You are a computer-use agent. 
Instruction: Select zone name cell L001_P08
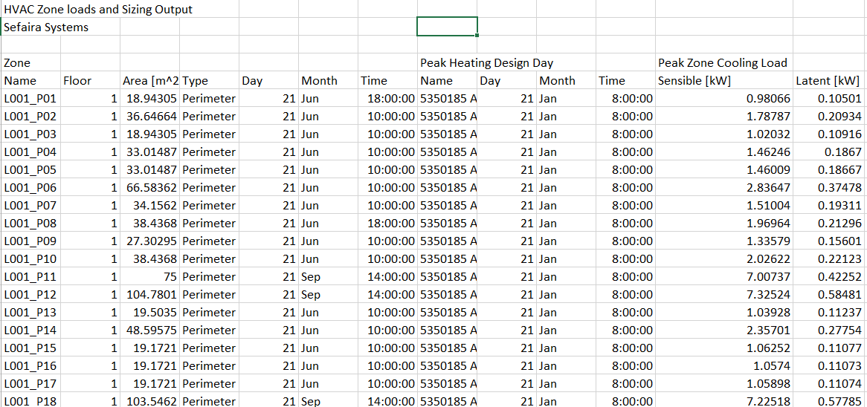tap(31, 223)
